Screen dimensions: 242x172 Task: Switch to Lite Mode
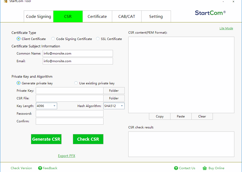tap(226, 28)
